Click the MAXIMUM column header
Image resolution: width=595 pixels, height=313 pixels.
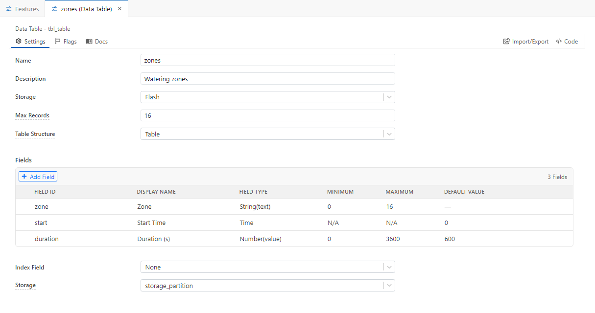400,192
